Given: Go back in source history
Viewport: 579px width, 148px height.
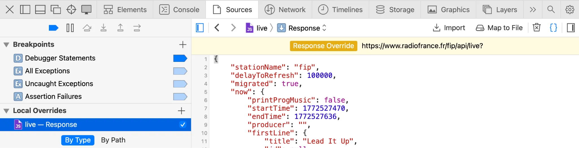Looking at the screenshot, I should tap(217, 28).
